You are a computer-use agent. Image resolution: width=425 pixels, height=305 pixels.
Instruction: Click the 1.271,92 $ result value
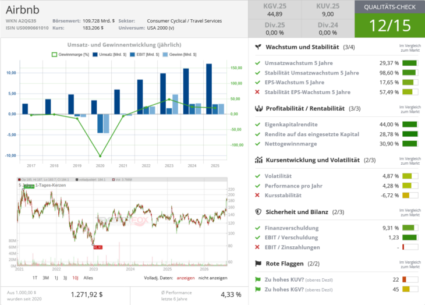point(87,295)
